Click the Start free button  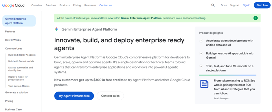[262, 5]
